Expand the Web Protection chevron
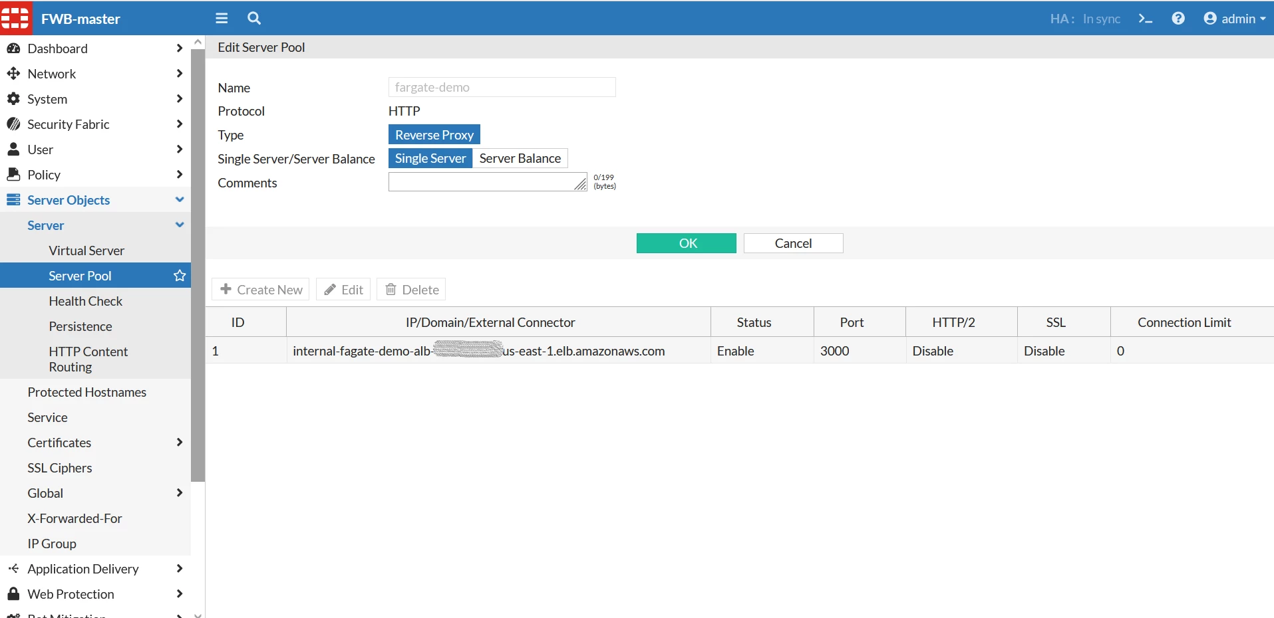Viewport: 1274px width, 618px height. 179,594
